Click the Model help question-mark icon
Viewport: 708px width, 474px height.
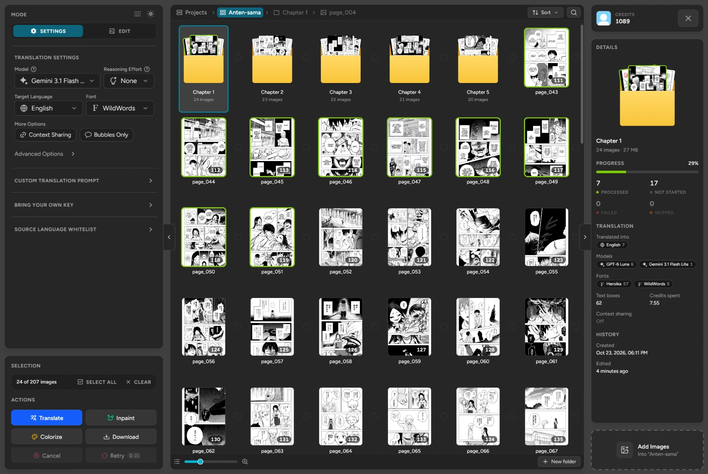pyautogui.click(x=34, y=69)
